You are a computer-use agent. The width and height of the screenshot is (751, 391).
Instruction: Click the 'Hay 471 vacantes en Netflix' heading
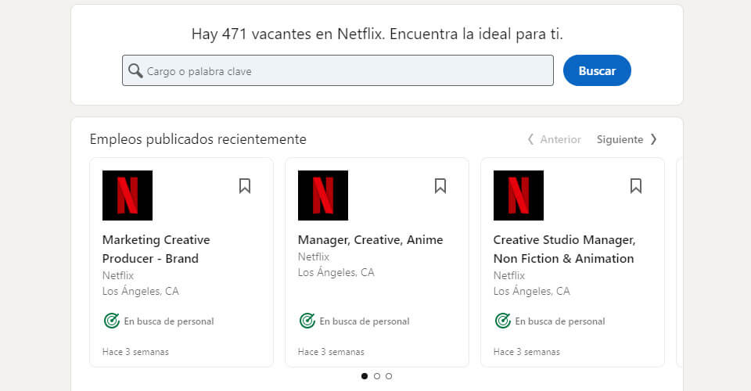pyautogui.click(x=377, y=34)
